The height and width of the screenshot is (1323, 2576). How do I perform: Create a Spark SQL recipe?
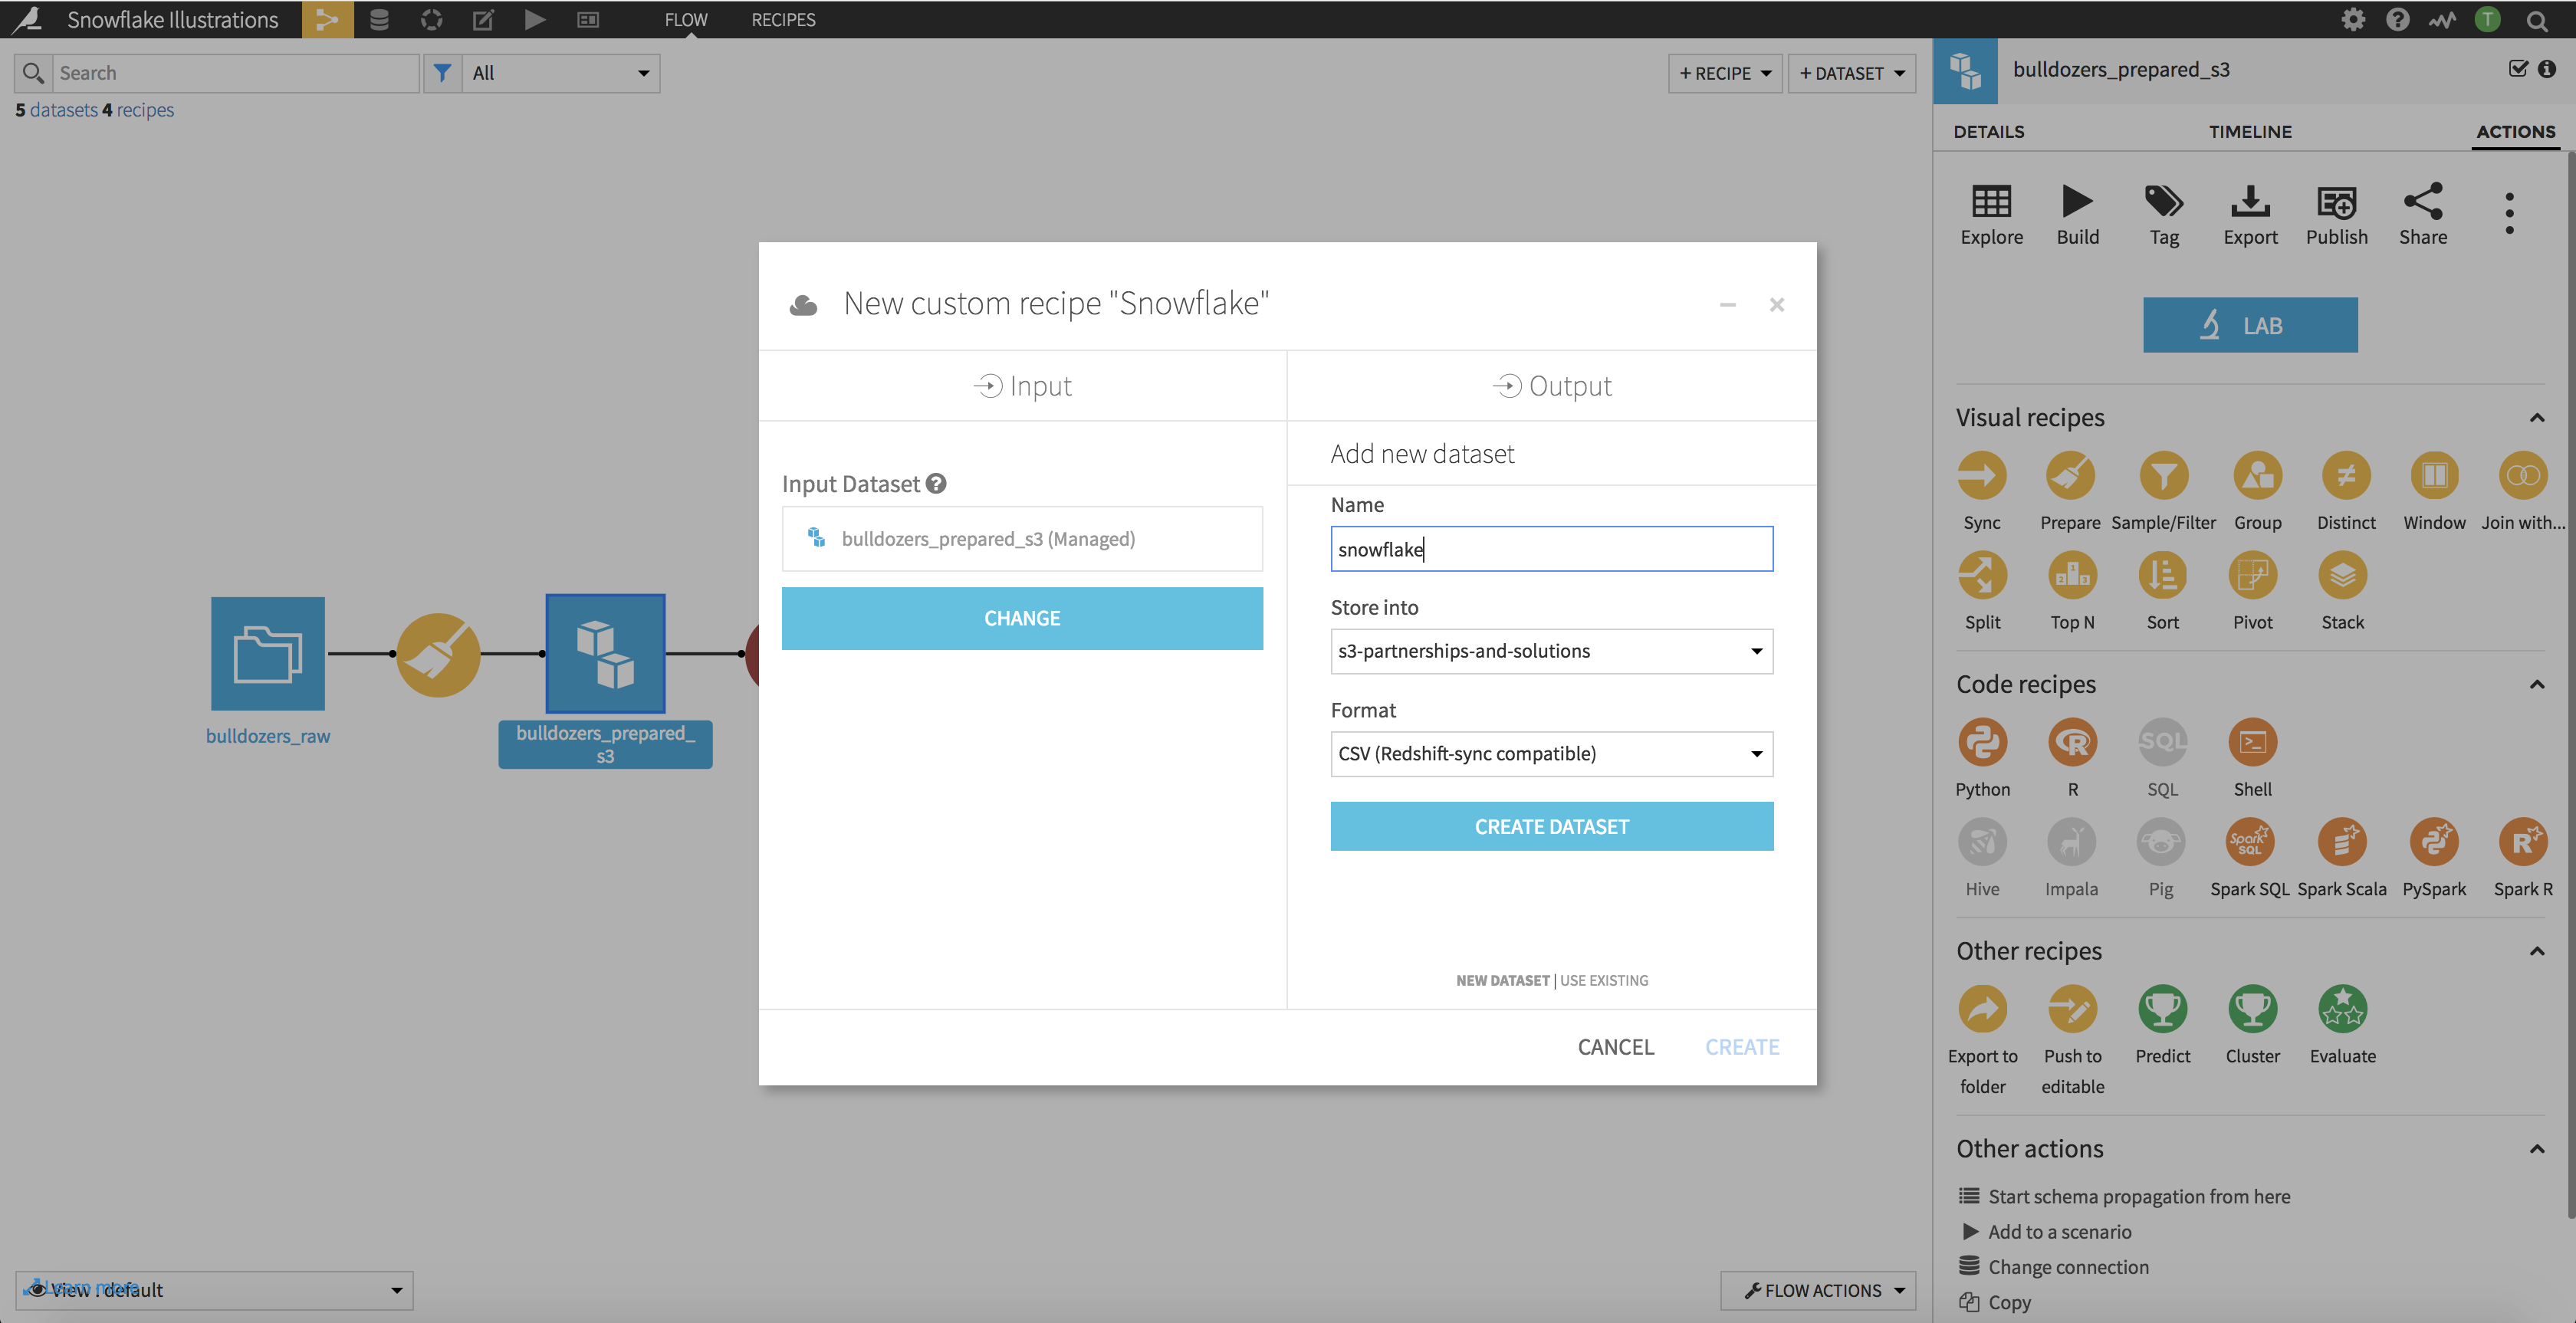click(x=2250, y=843)
